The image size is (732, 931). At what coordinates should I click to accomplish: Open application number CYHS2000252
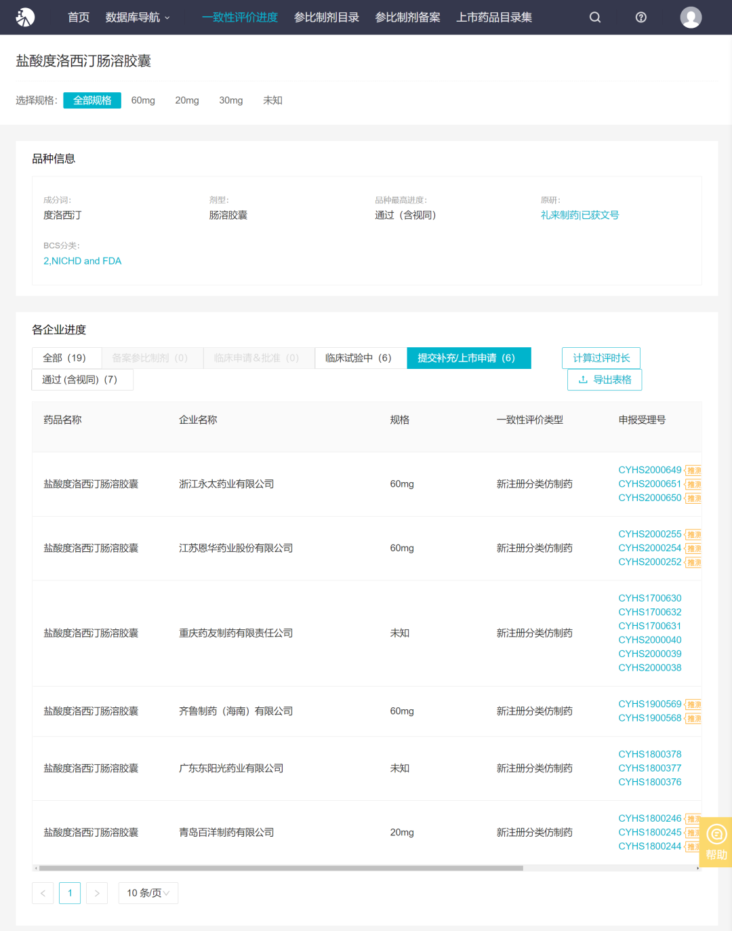pos(650,562)
